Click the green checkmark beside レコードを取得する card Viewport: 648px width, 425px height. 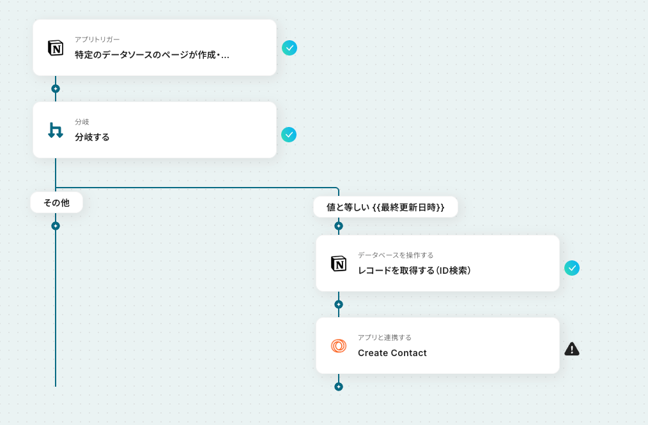572,268
